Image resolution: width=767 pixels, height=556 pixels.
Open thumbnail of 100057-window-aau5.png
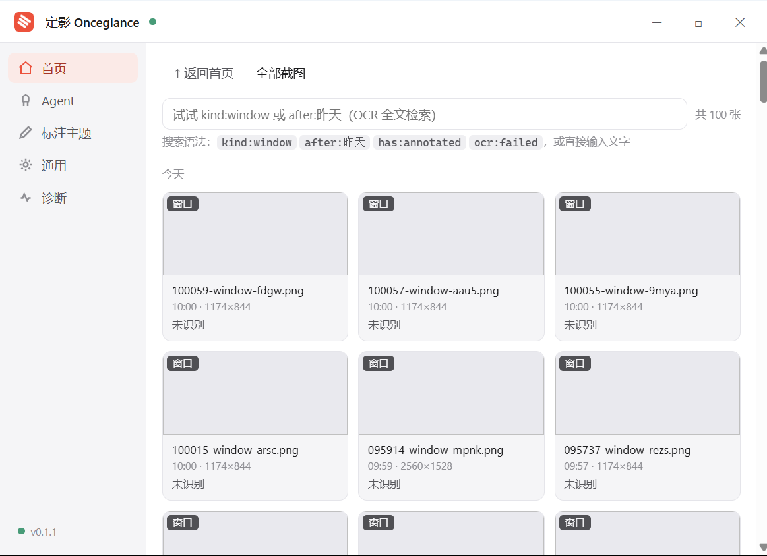click(x=452, y=234)
